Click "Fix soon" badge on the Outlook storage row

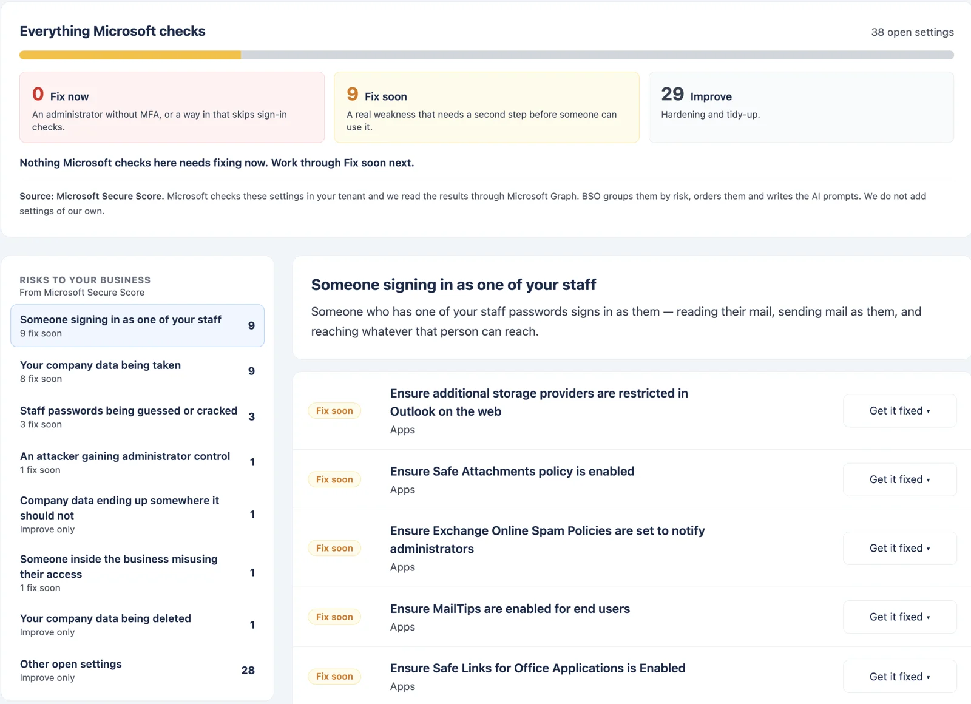click(334, 411)
